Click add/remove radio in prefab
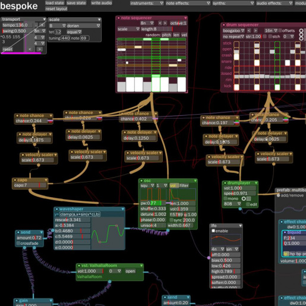The height and width of the screenshot is (306, 306). (278, 195)
